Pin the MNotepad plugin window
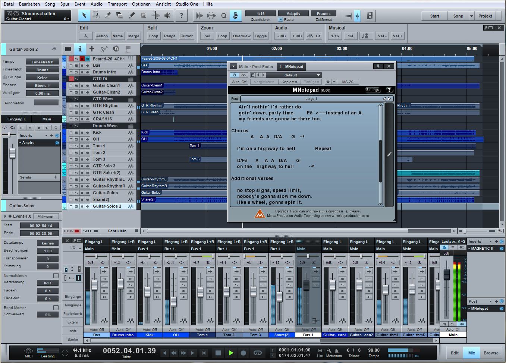 coord(378,66)
